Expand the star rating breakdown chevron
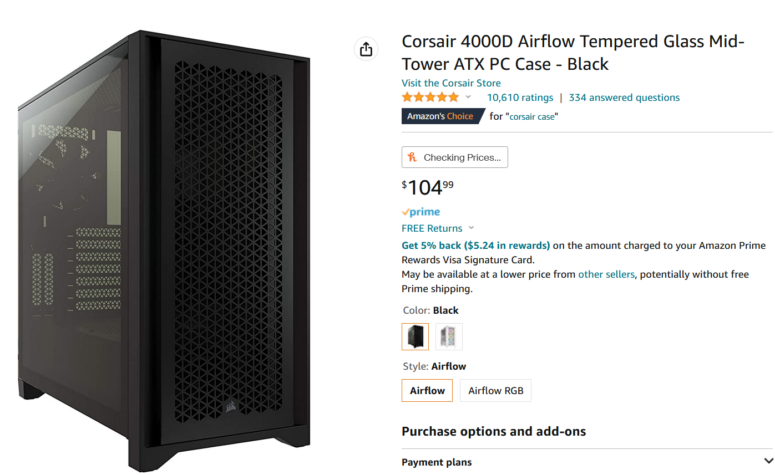Screen dimensions: 775x475 pos(468,98)
